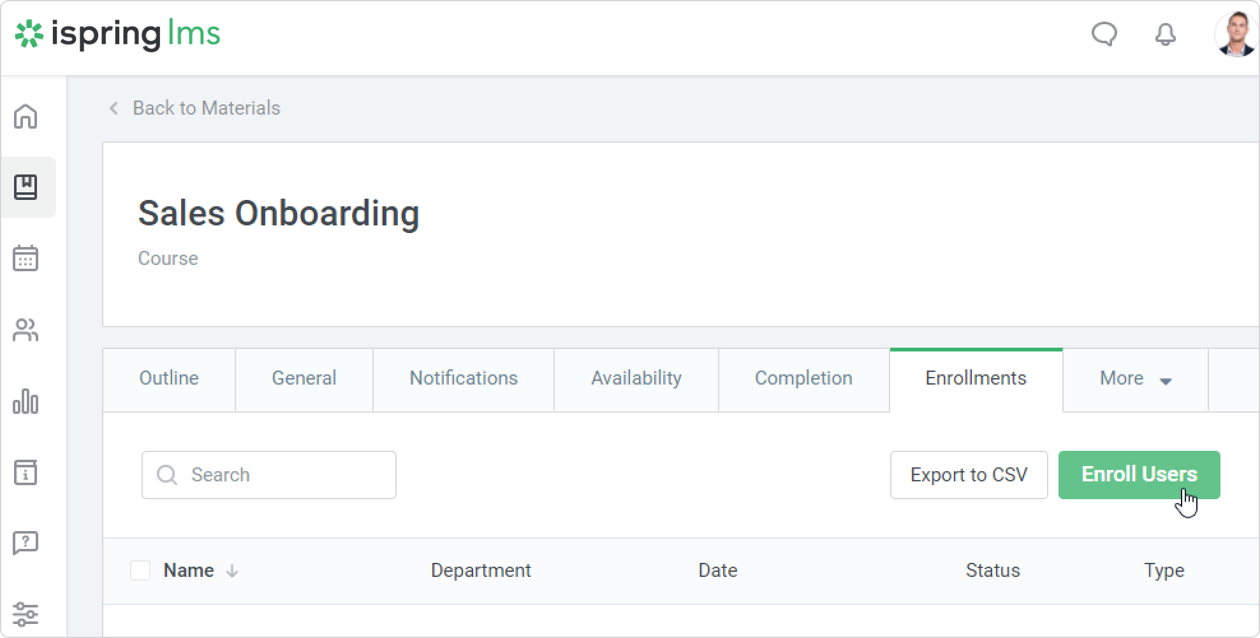Go Back to Materials link
This screenshot has width=1260, height=638.
tap(205, 108)
